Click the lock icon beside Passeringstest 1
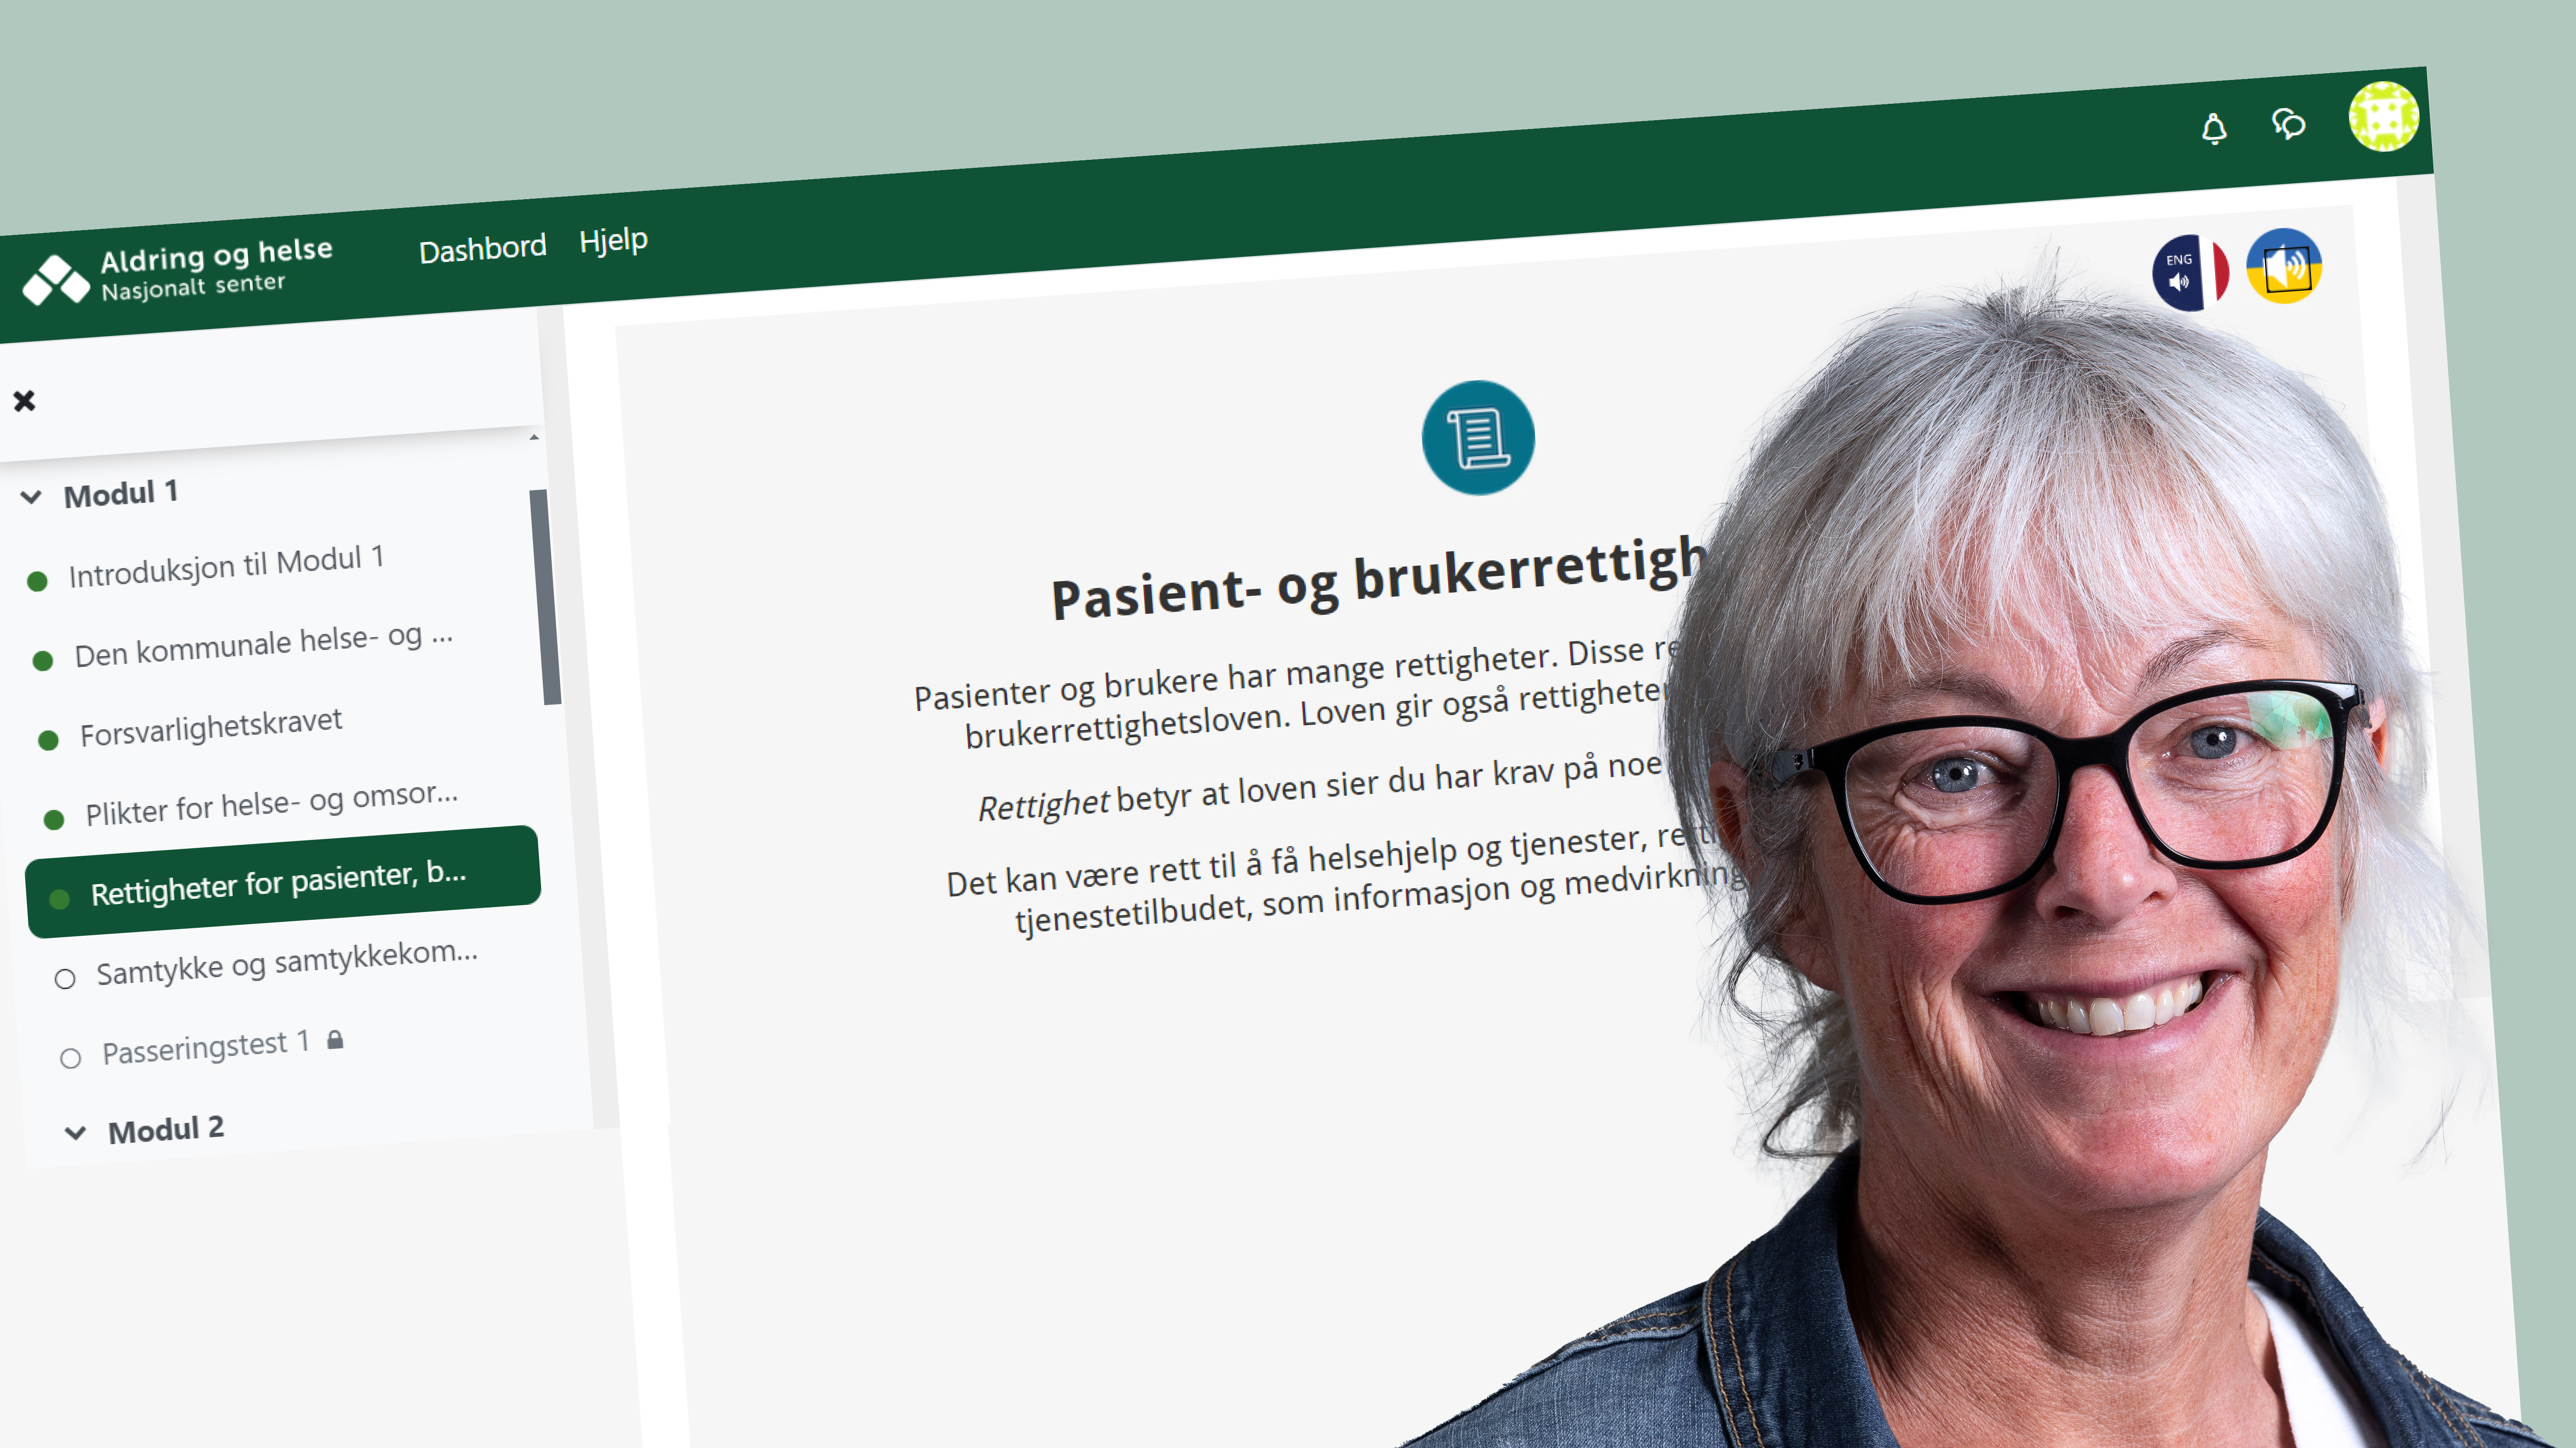This screenshot has width=2576, height=1448. [335, 1040]
